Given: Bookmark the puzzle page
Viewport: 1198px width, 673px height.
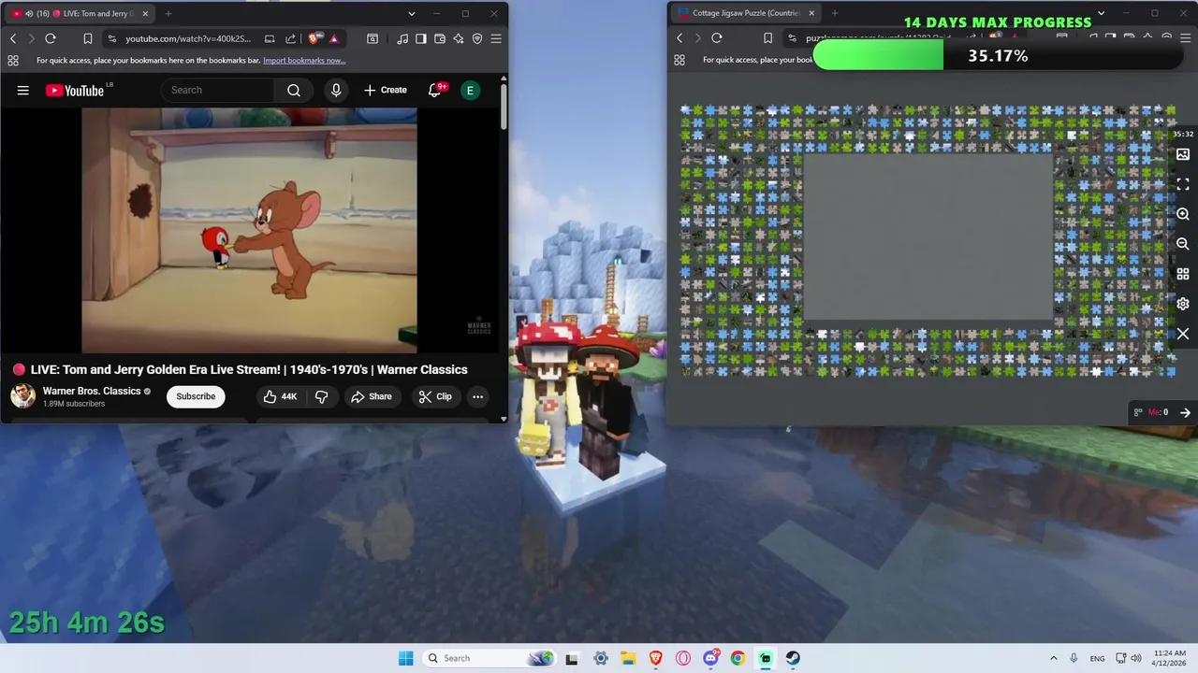Looking at the screenshot, I should 767,38.
